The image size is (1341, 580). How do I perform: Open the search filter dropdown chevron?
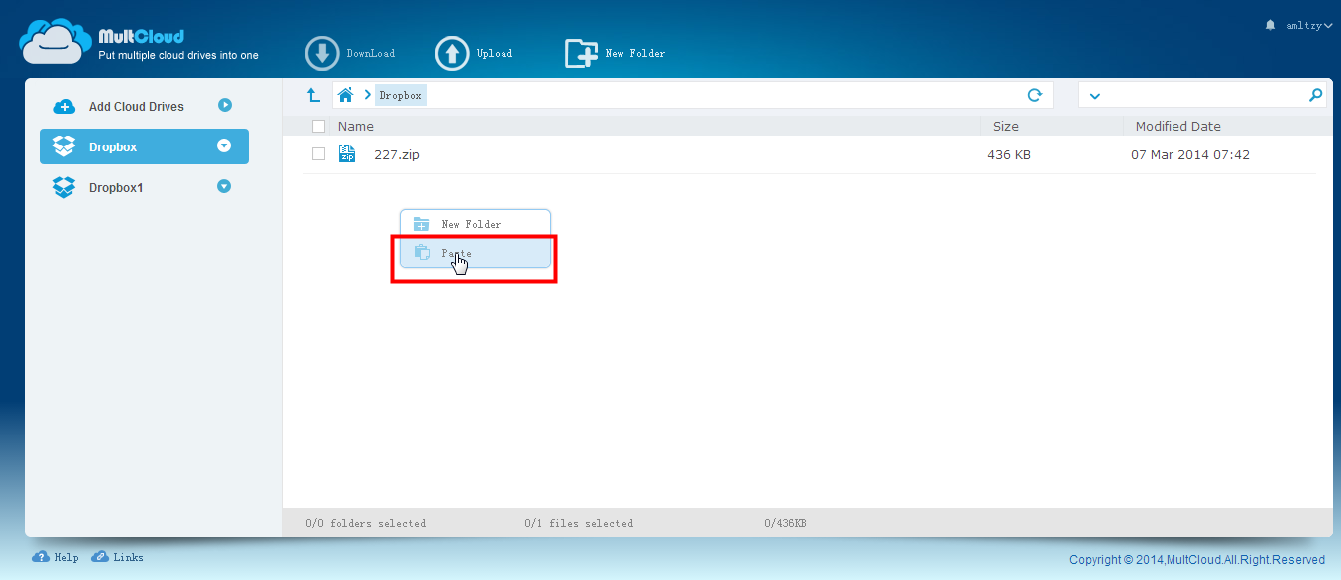tap(1095, 96)
